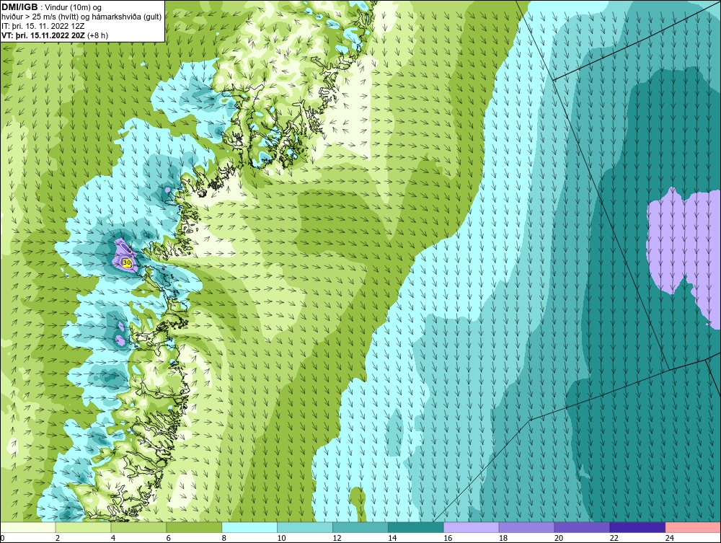721x543 pixels.
Task: Click the legend scale label '2'
Action: pyautogui.click(x=58, y=538)
